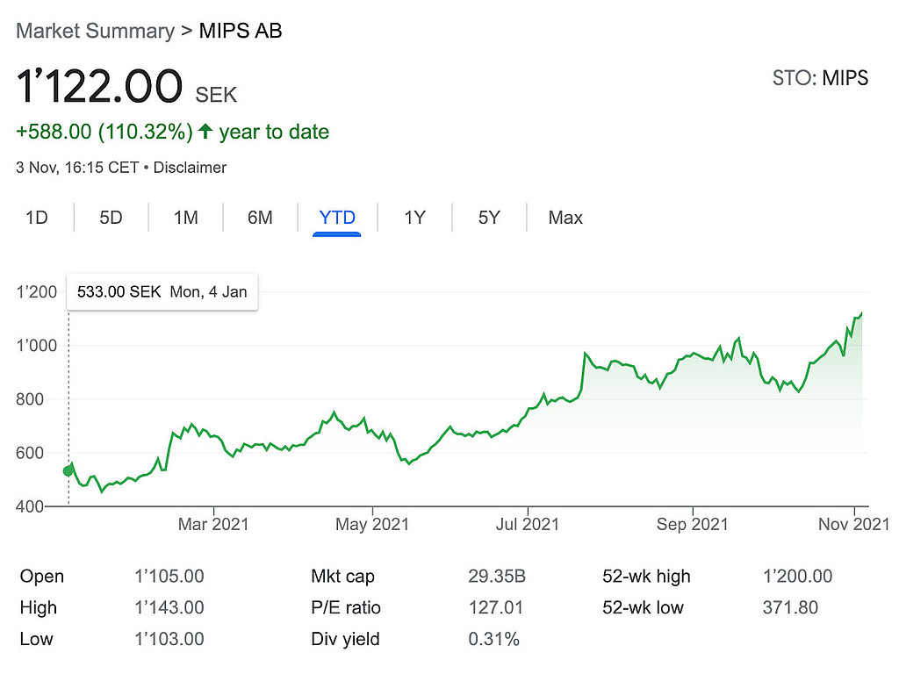Viewport: 899px width, 674px height.
Task: Select the 5Y range tab
Action: [489, 218]
